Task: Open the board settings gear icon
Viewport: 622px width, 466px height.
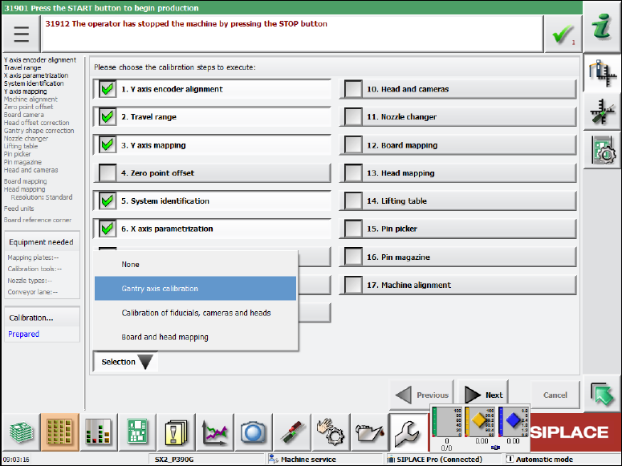Action: (x=602, y=150)
